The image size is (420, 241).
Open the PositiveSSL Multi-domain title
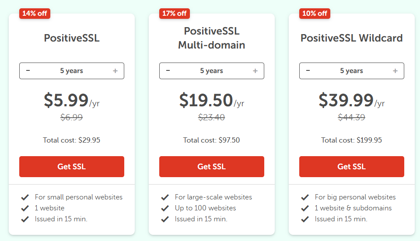(212, 38)
